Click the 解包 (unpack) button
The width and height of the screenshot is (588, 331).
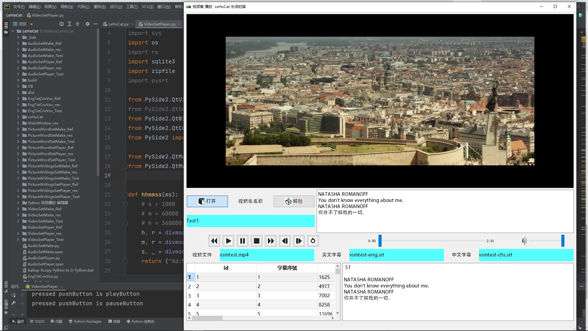coord(293,201)
